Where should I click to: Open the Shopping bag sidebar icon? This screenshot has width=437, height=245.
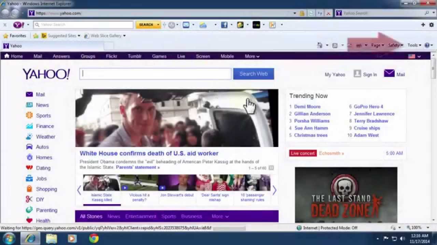pos(29,189)
